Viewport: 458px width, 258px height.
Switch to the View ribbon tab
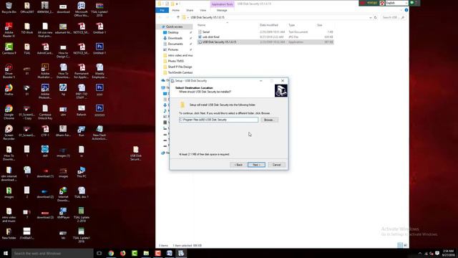click(x=203, y=10)
